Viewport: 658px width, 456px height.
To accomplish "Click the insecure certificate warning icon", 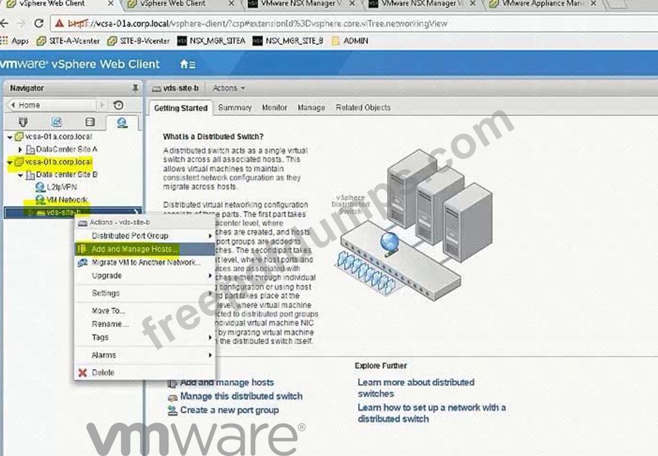I will pos(60,23).
